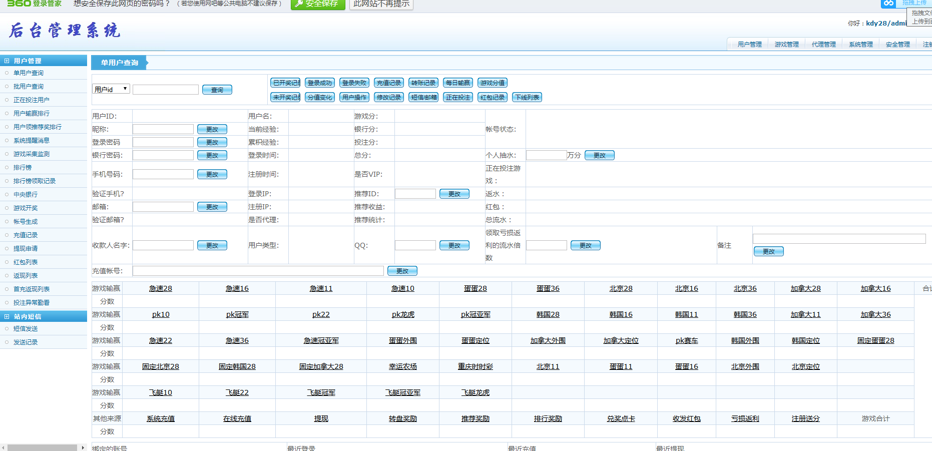Show the 充值记录 records
The image size is (932, 451).
388,83
